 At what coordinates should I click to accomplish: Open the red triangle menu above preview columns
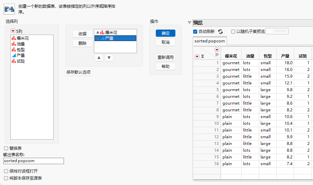click(x=217, y=50)
